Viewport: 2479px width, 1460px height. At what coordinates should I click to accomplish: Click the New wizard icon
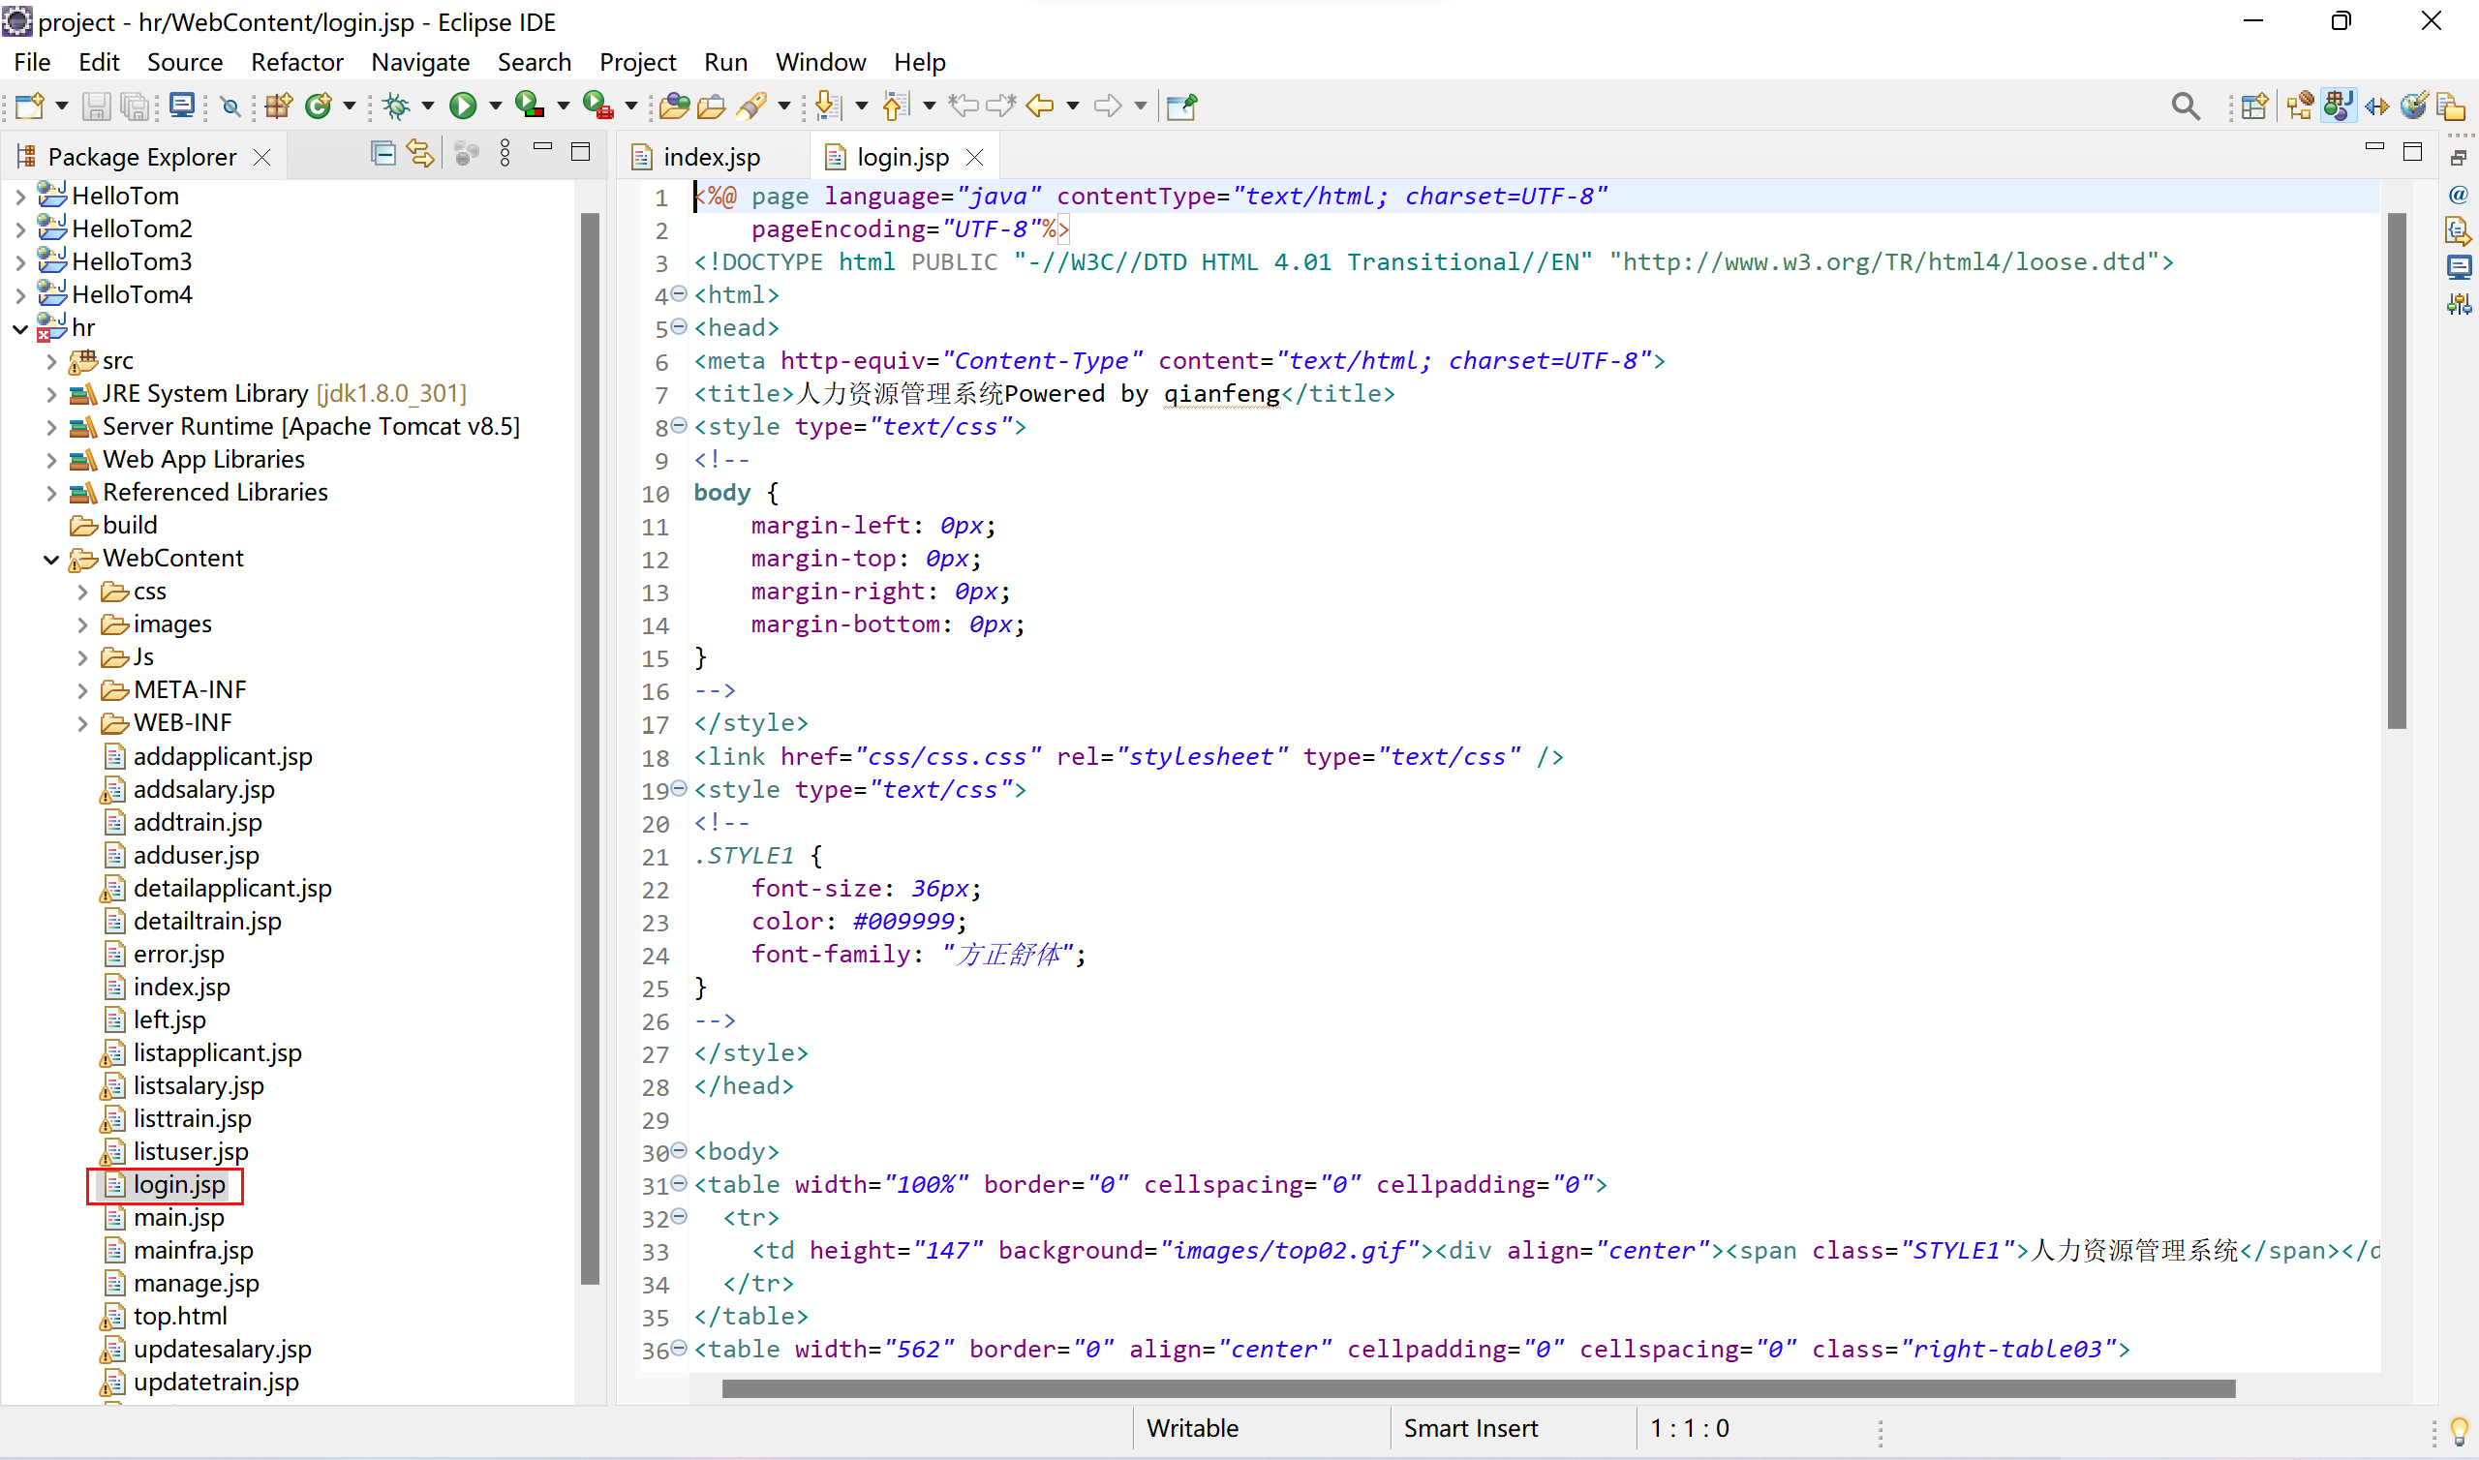pos(28,106)
